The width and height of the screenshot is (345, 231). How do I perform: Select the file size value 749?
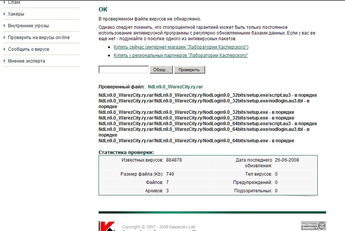point(170,174)
